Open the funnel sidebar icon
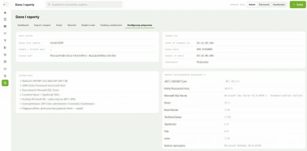Viewport: 307px width, 151px height. coord(5,40)
